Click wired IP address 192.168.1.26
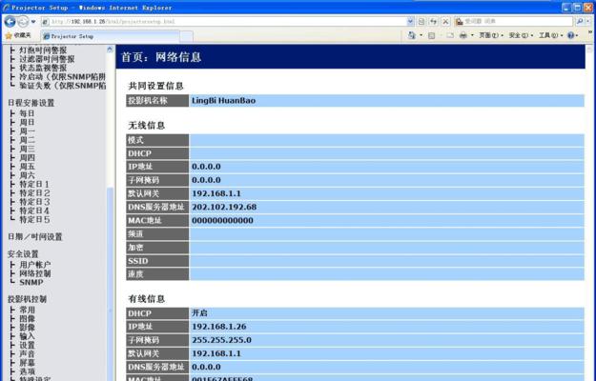Screen dimensions: 596x381 click(x=219, y=327)
